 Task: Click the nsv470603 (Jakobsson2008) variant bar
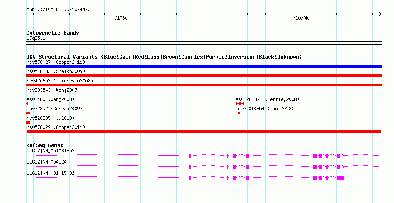click(204, 85)
